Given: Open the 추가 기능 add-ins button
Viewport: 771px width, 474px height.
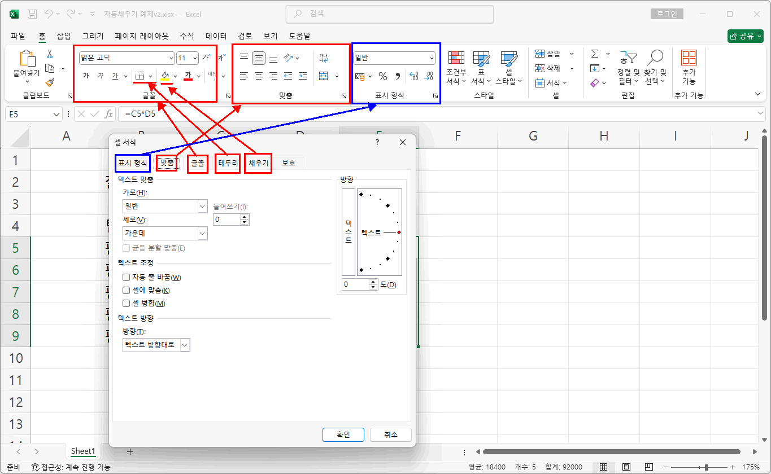Looking at the screenshot, I should coord(689,68).
